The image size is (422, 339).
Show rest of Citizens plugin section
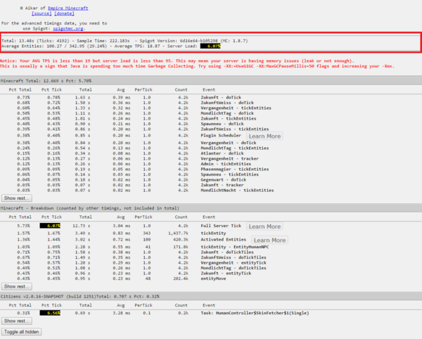(17, 321)
